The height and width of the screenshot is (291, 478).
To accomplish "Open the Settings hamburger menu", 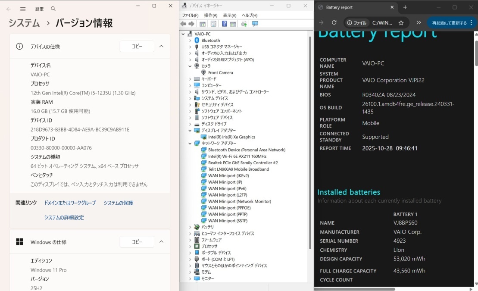I will coord(24,9).
